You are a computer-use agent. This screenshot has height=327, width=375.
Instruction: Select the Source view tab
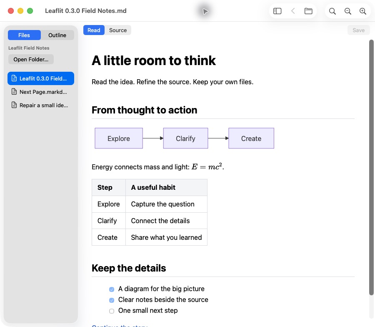(x=118, y=30)
